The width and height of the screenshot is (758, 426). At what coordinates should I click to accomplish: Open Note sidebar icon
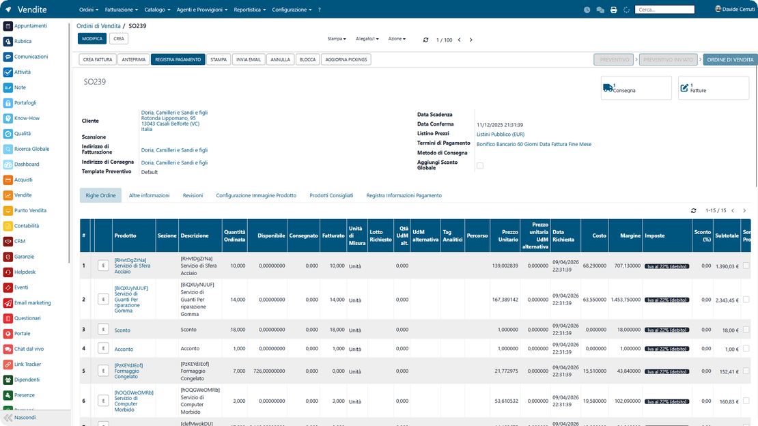tap(8, 87)
